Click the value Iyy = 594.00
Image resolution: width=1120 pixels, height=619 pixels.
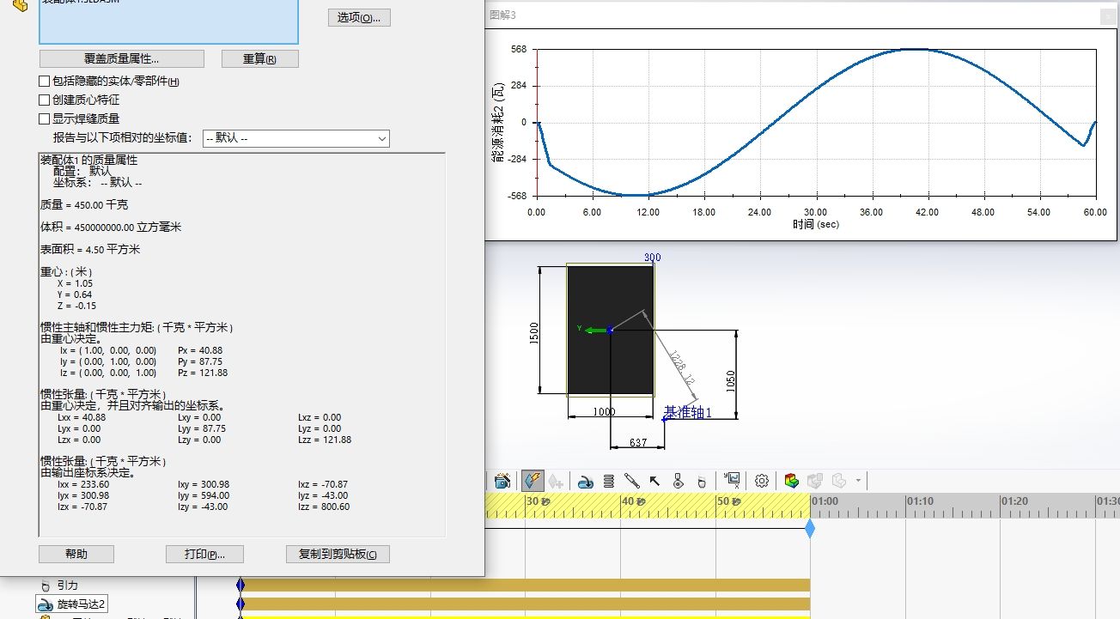tap(204, 495)
